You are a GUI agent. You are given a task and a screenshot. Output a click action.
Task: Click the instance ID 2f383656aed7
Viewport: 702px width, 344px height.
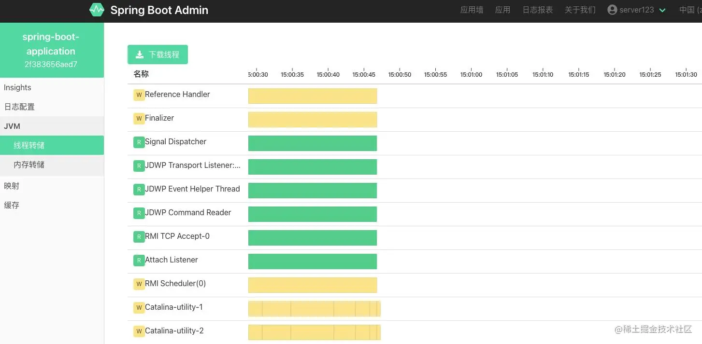pyautogui.click(x=51, y=64)
